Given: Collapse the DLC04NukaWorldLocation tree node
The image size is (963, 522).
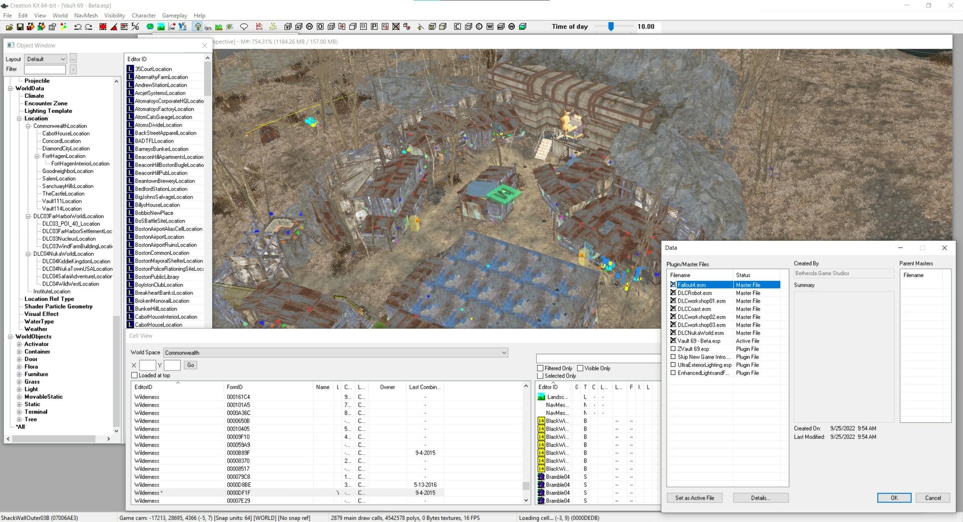Looking at the screenshot, I should click(x=29, y=254).
